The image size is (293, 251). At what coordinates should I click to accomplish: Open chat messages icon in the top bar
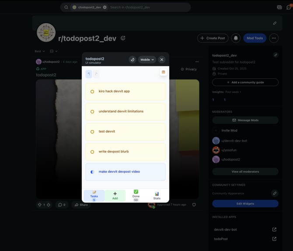point(289,7)
